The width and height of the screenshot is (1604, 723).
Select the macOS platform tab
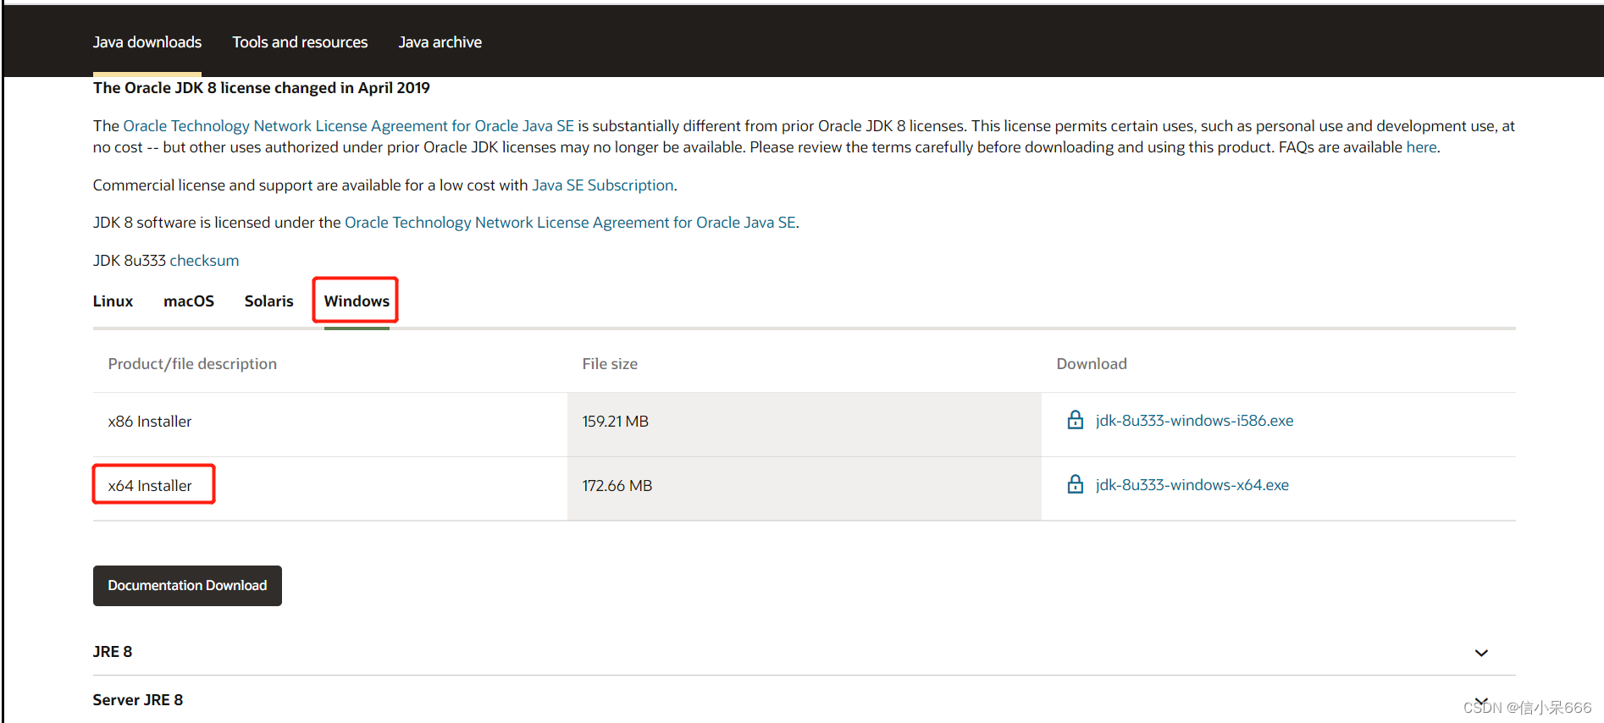(x=189, y=301)
